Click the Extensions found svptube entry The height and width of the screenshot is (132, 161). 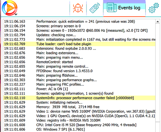[x=79, y=49]
